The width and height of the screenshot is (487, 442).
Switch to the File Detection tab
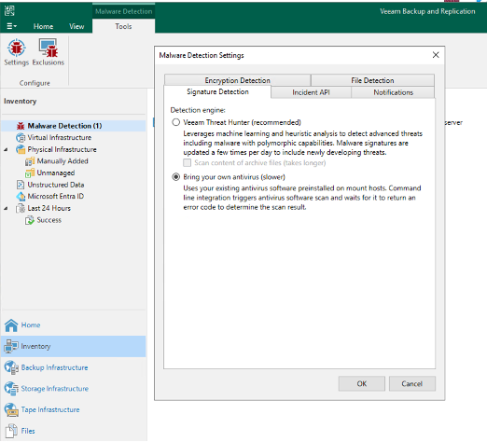point(372,80)
